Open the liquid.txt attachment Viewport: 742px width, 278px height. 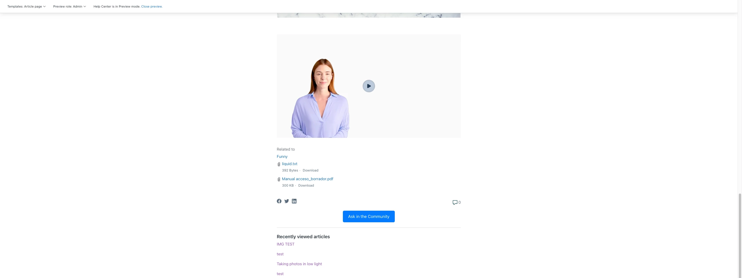290,164
